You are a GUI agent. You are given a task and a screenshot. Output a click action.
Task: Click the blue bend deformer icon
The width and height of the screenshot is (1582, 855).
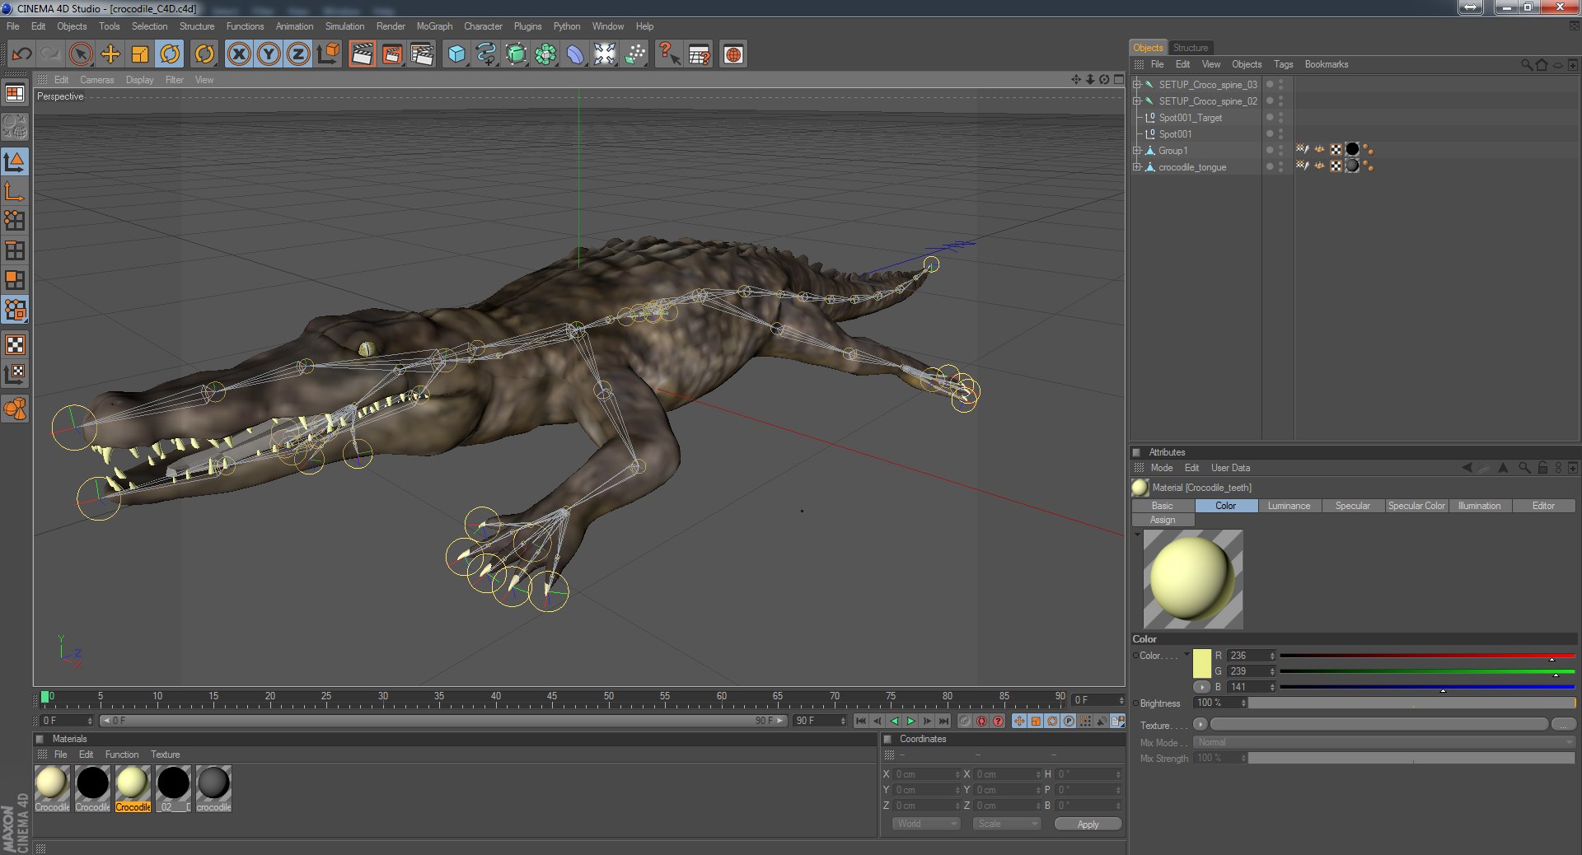click(575, 54)
